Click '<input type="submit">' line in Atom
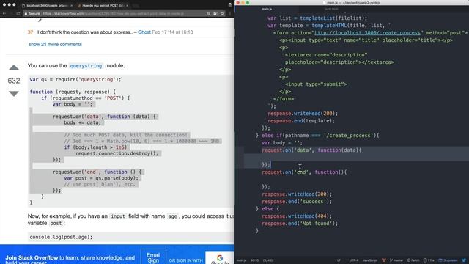The width and height of the screenshot is (469, 264). point(316,84)
